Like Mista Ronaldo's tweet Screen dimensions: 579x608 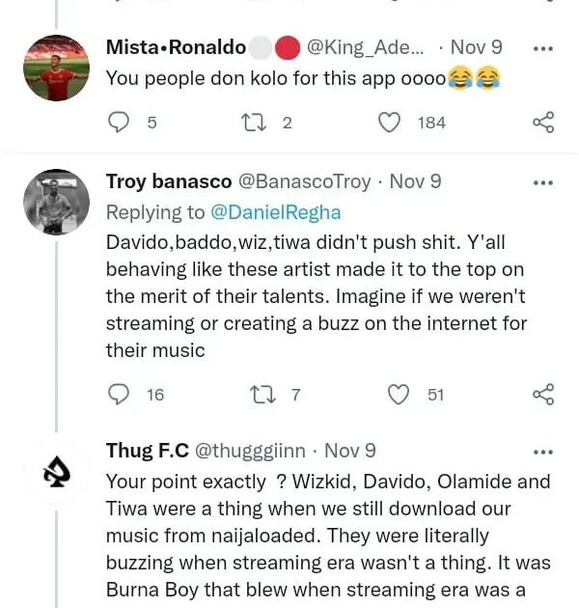point(390,123)
